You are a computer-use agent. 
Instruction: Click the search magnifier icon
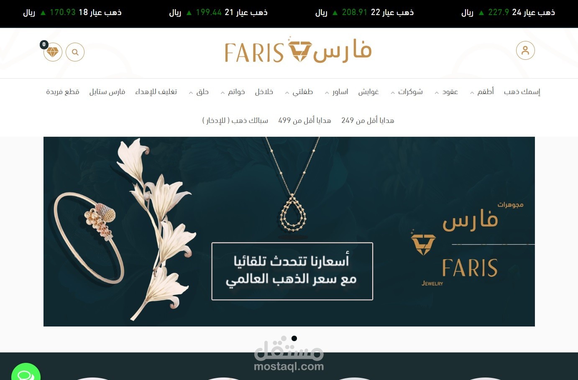[x=75, y=52]
